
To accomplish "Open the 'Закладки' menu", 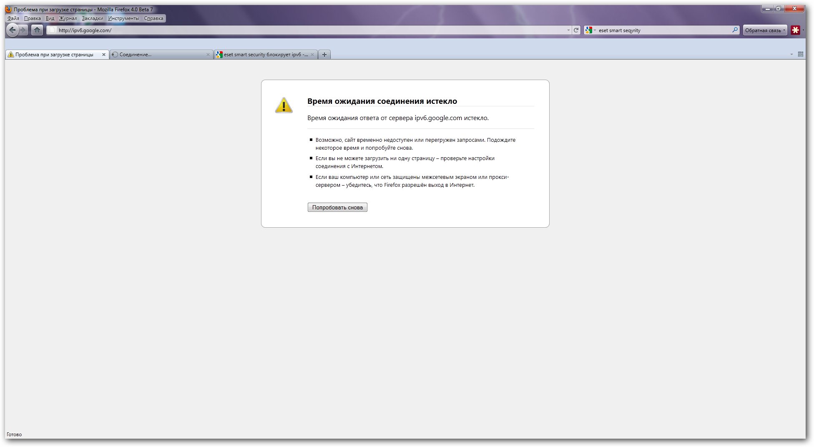I will tap(92, 18).
